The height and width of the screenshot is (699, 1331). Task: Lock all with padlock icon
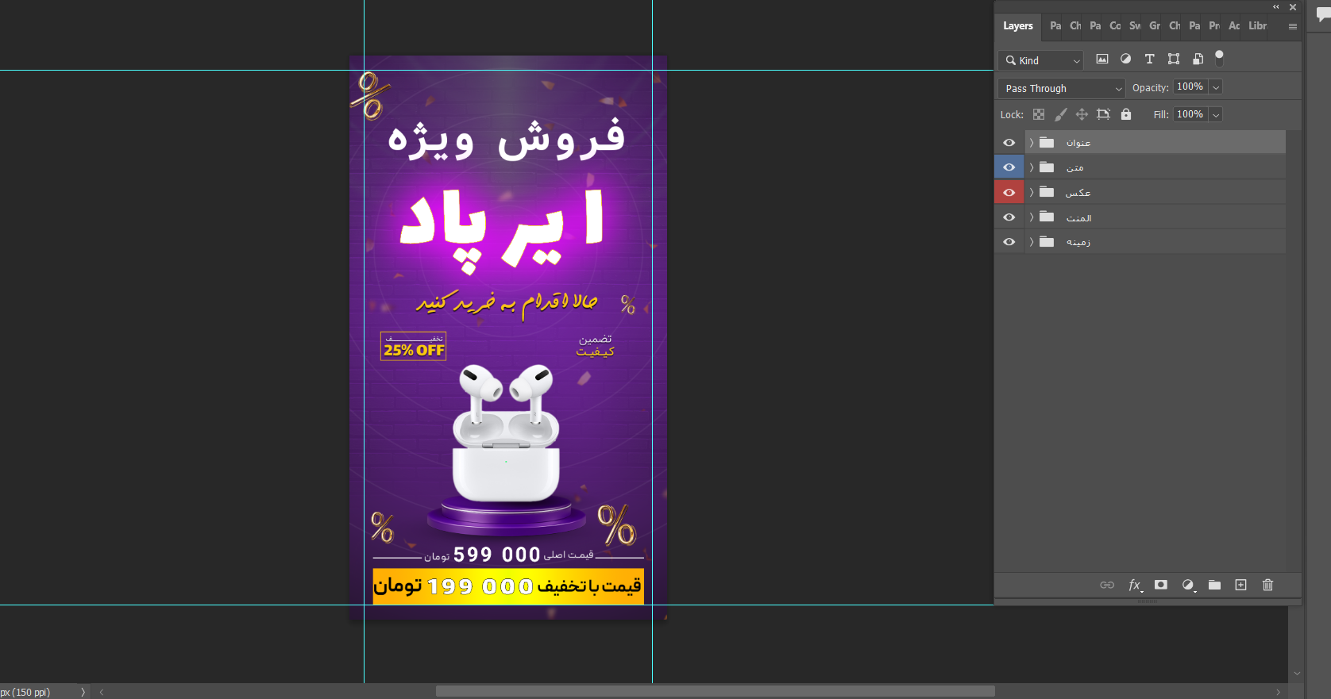1126,114
